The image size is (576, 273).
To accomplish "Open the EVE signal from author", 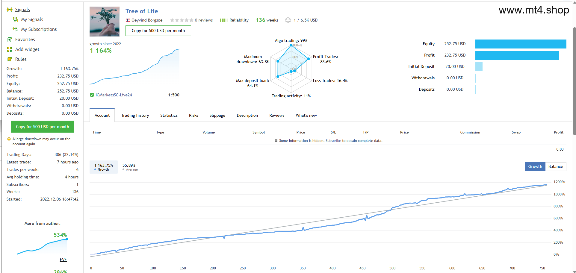I will click(x=63, y=260).
